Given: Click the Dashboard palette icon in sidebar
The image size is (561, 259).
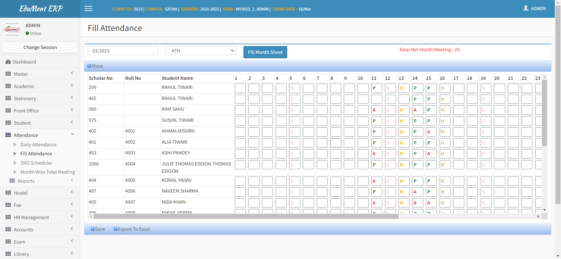Looking at the screenshot, I should (8, 62).
